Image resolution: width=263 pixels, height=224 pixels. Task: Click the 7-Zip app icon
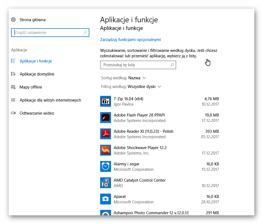(106, 101)
